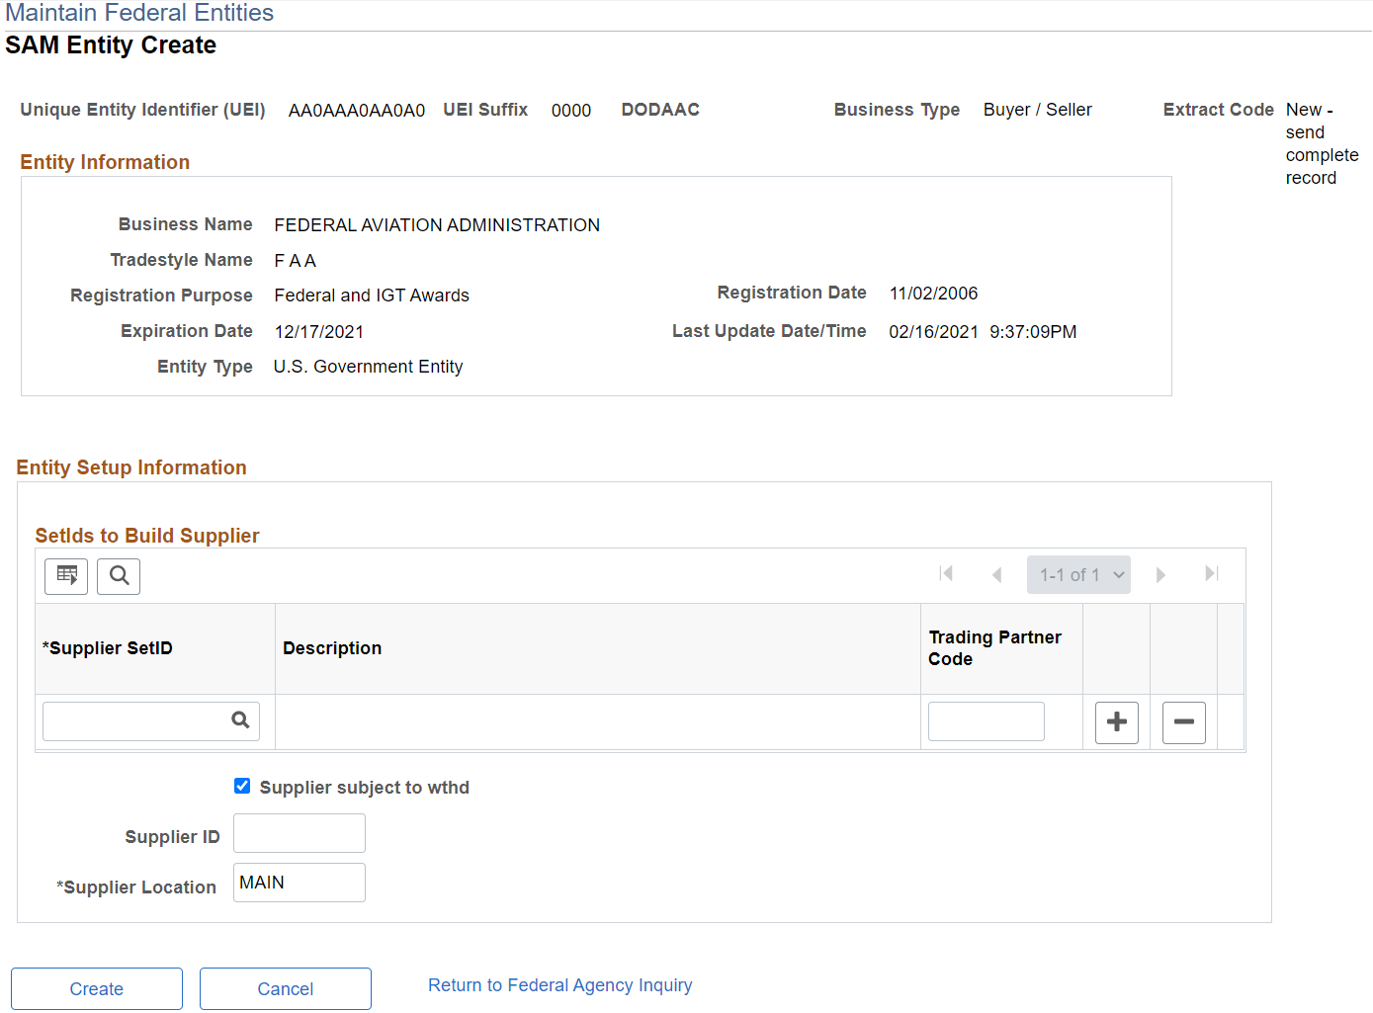Image resolution: width=1373 pixels, height=1013 pixels.
Task: Click Business Type value Buyer / Seller
Action: (1038, 110)
